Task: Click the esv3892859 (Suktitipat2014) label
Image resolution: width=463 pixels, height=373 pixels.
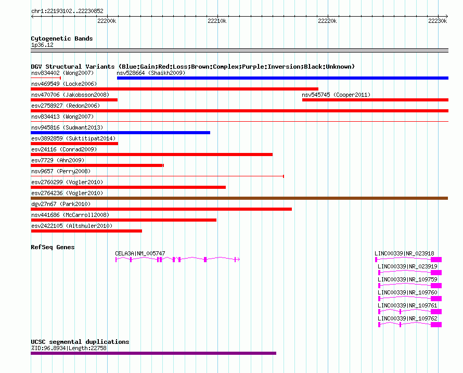Action: pos(73,138)
